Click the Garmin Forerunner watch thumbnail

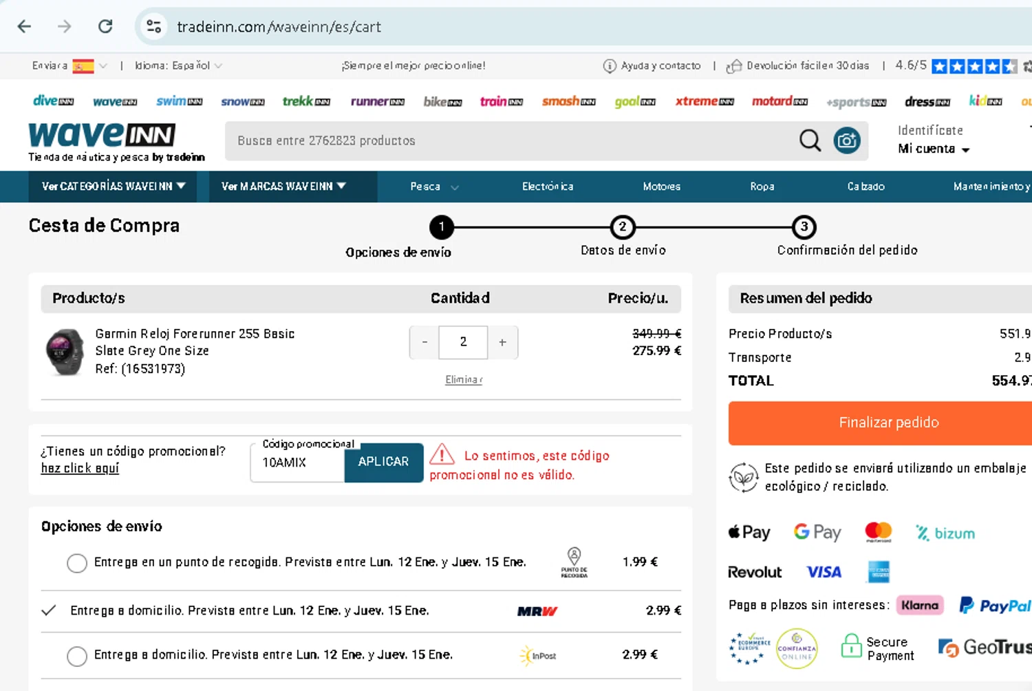(65, 352)
